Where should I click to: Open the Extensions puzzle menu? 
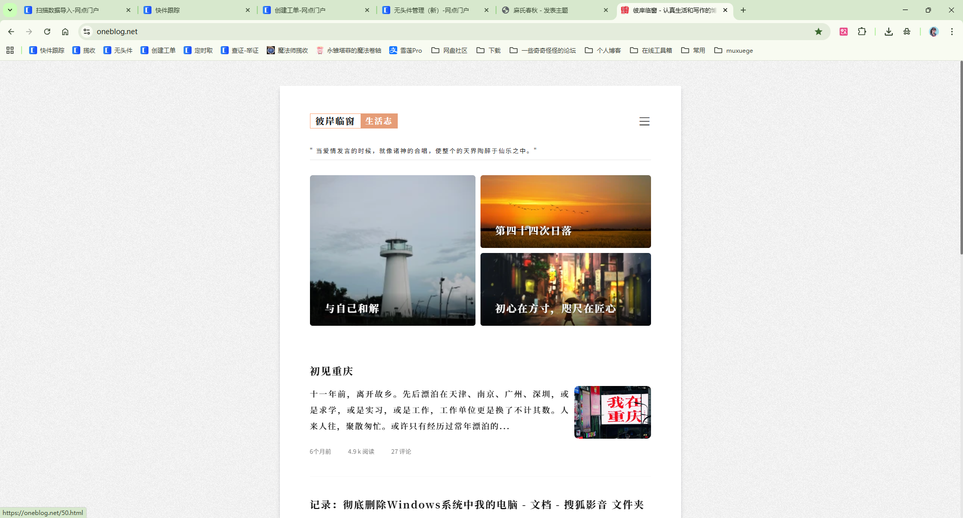862,31
